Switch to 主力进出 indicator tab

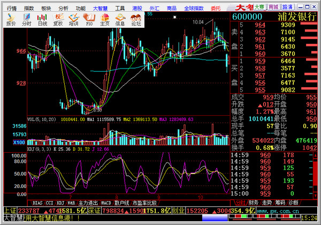[88, 204]
